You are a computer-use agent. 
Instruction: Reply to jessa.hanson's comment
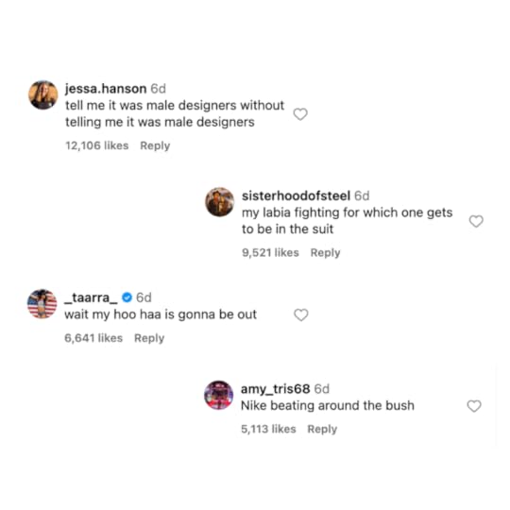(x=155, y=145)
